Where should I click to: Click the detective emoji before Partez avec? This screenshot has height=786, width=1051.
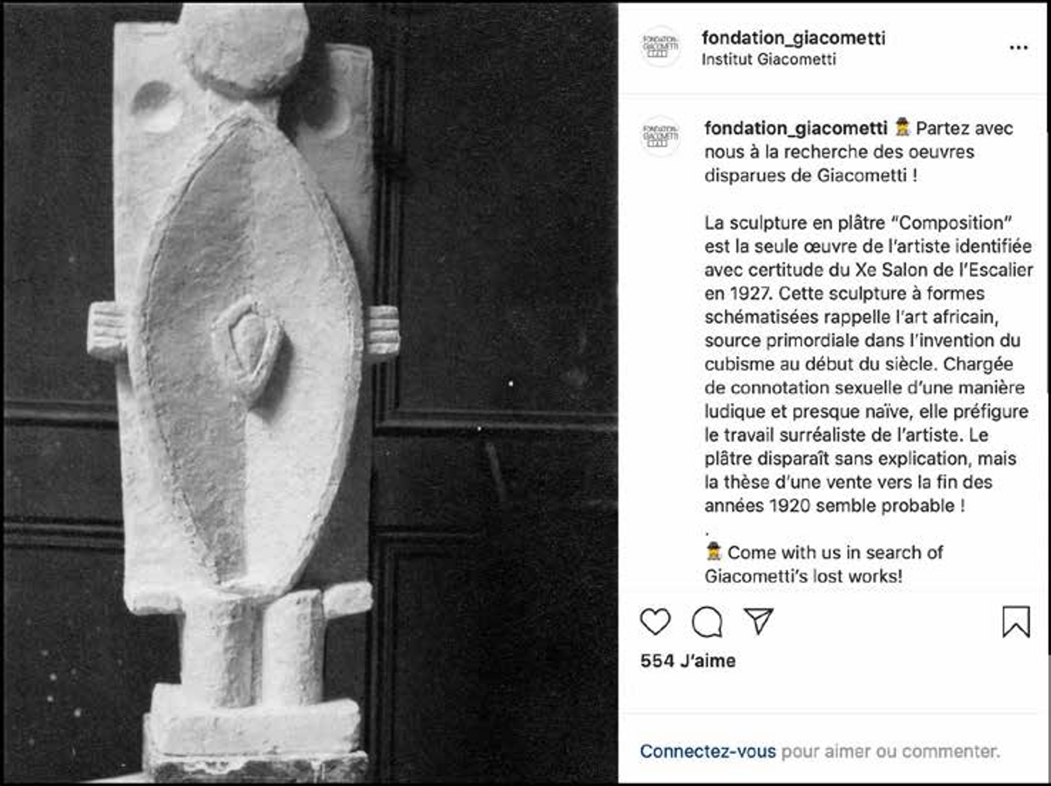[902, 128]
